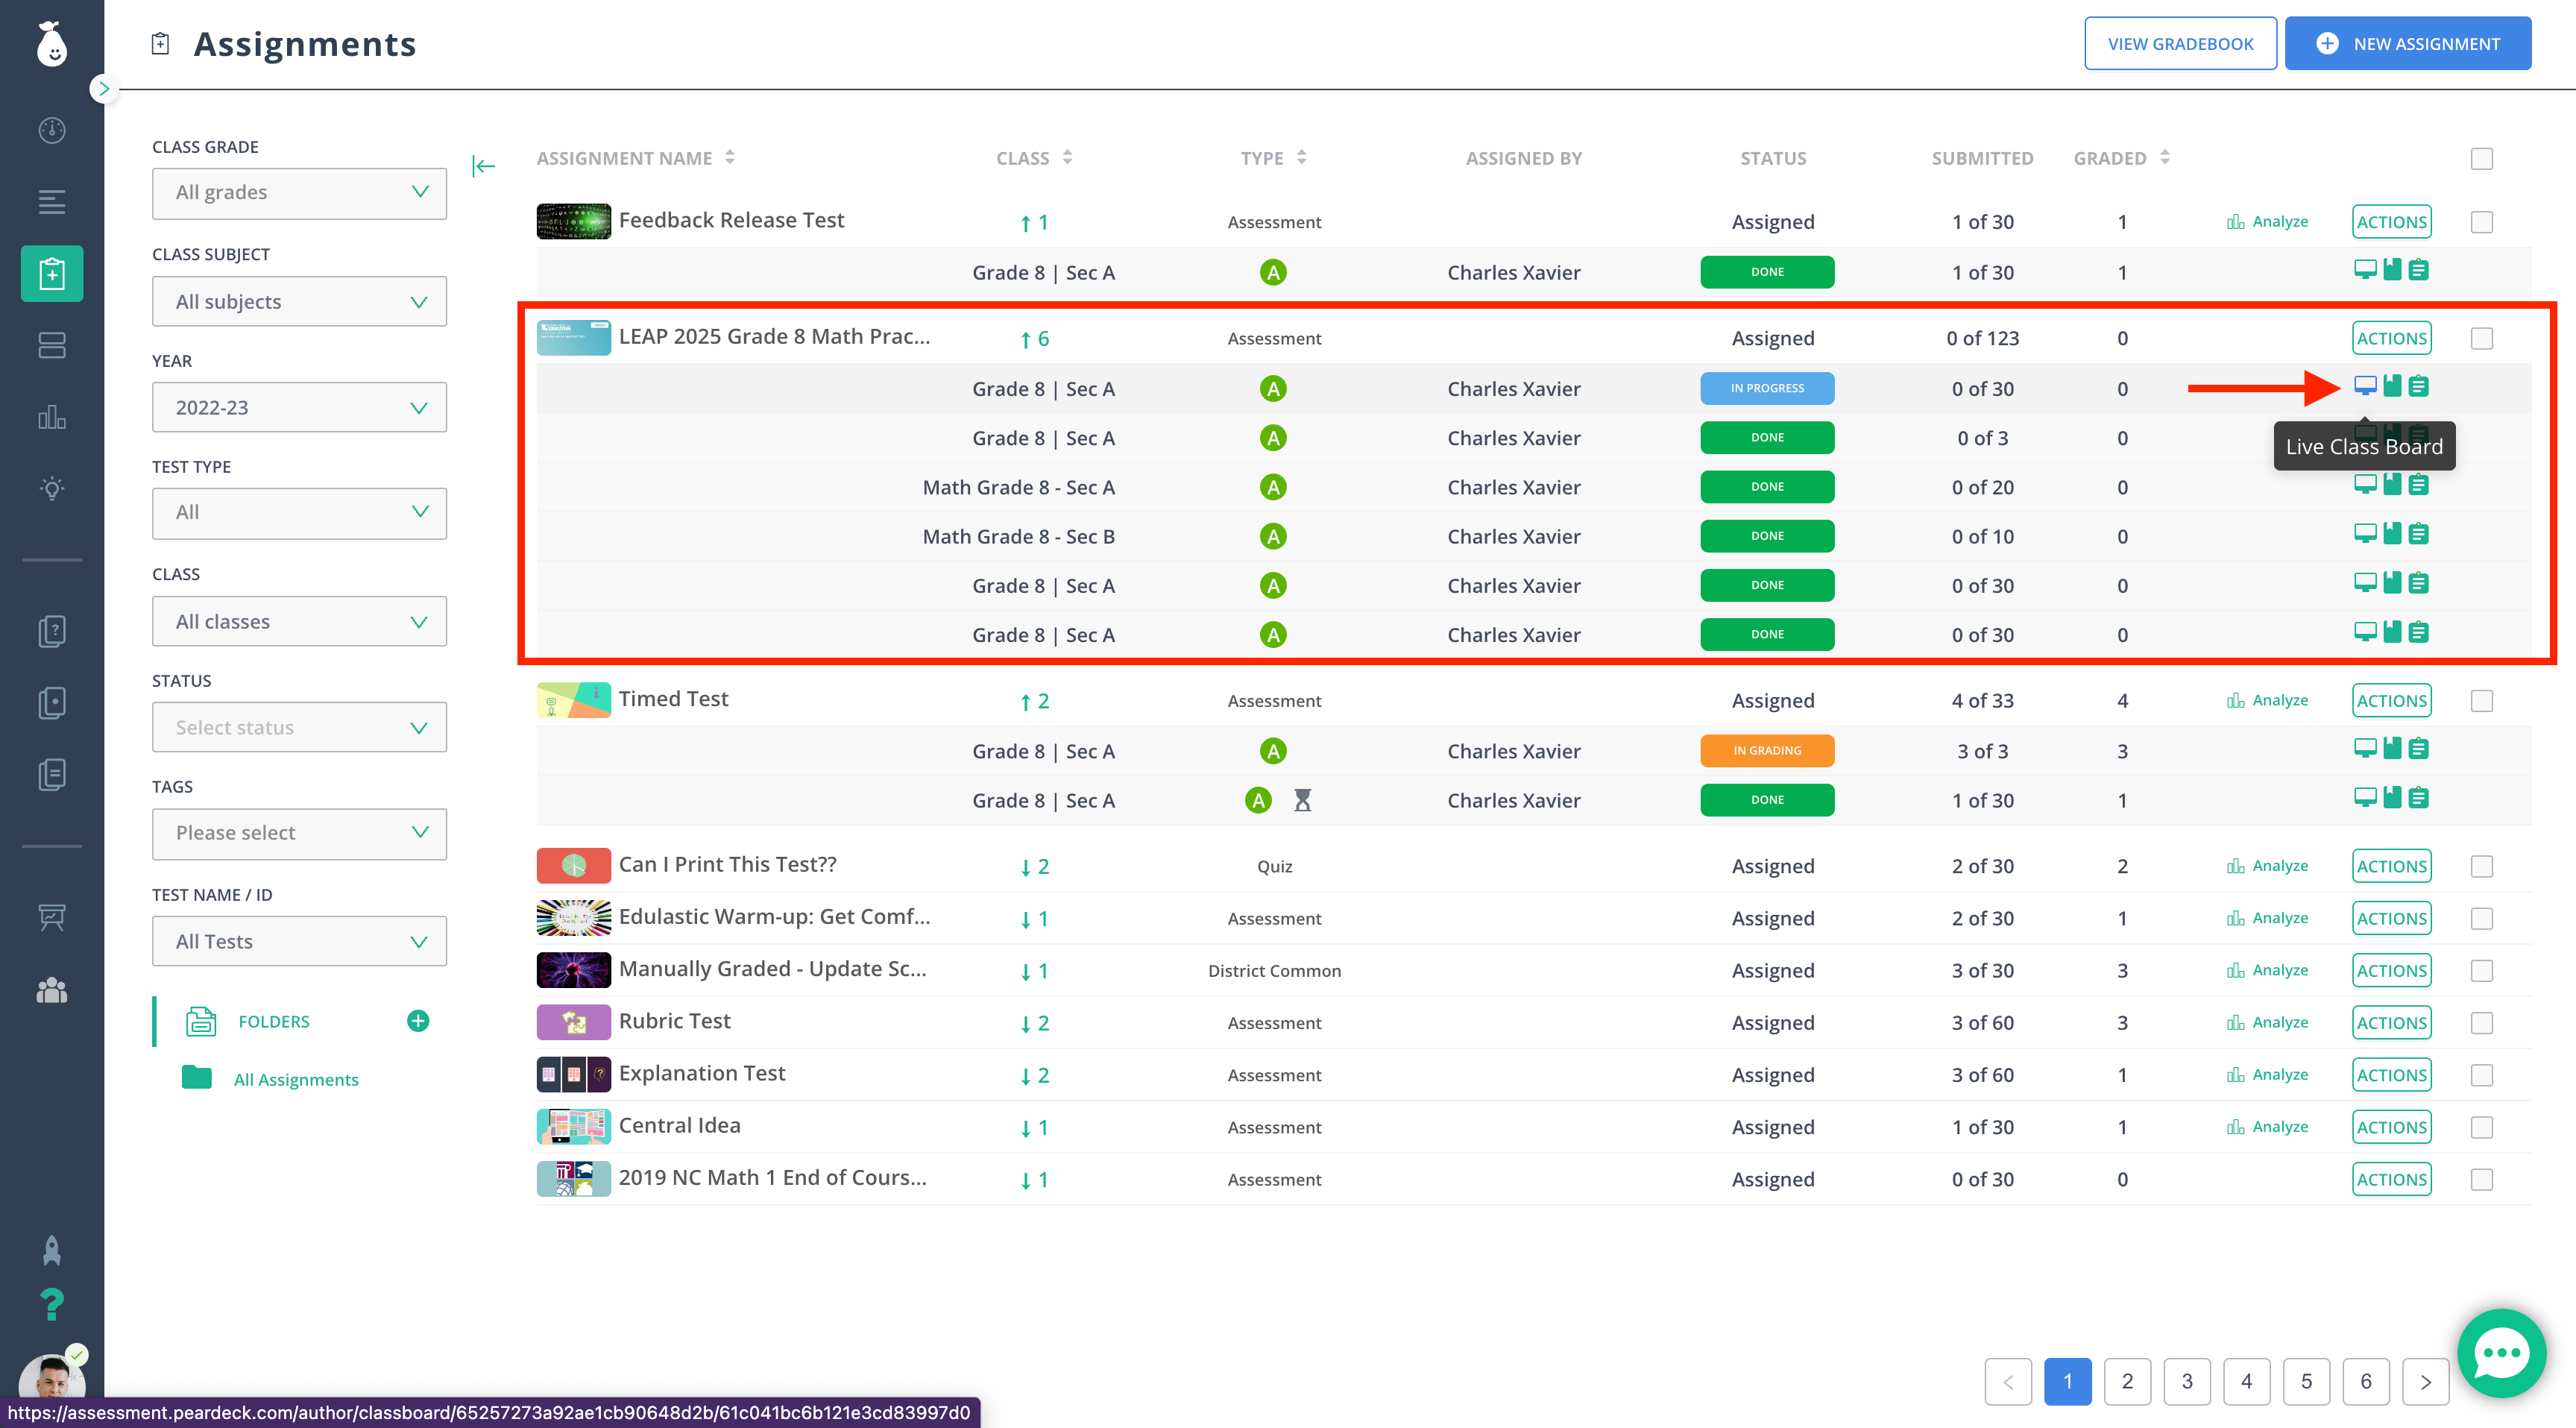Click the Can I Print This Test thumbnail
2576x1428 pixels.
[573, 866]
